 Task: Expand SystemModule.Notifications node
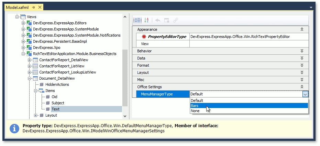pyautogui.click(x=23, y=35)
